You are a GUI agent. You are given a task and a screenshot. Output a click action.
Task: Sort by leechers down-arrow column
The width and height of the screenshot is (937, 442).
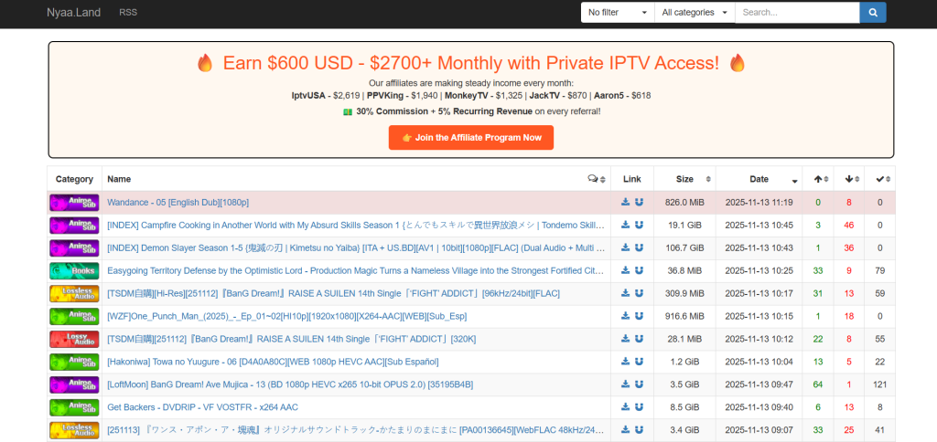(848, 179)
